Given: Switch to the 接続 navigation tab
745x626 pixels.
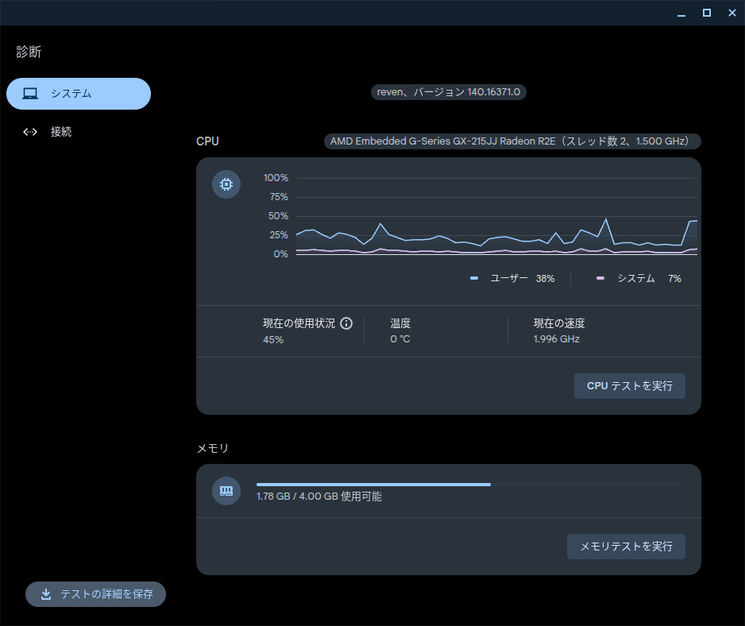Looking at the screenshot, I should (61, 132).
